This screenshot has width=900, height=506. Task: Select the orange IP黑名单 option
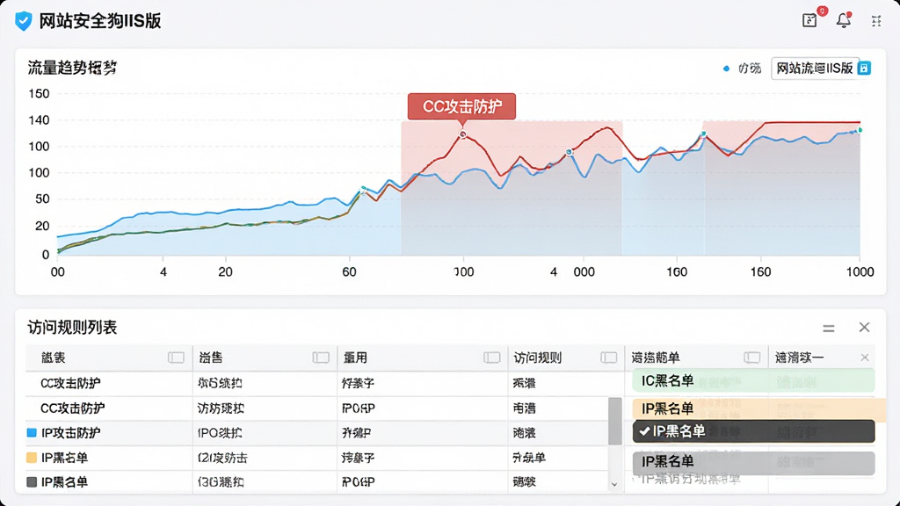point(758,408)
